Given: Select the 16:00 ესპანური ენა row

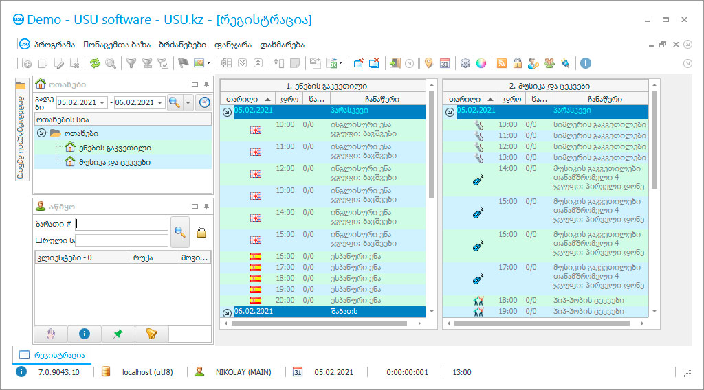Looking at the screenshot, I should click(x=323, y=256).
